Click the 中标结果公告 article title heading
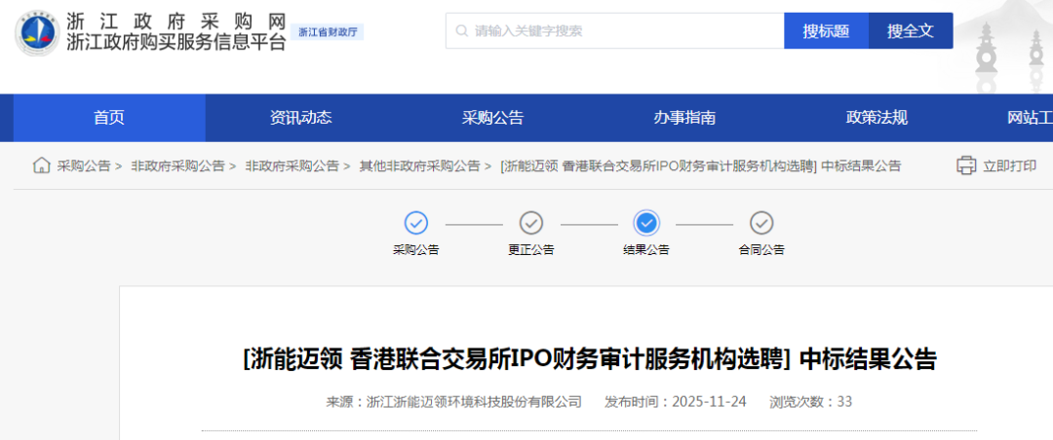This screenshot has width=1053, height=440. [589, 360]
